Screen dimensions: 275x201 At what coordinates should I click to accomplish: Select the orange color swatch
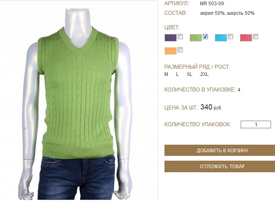(x=171, y=51)
